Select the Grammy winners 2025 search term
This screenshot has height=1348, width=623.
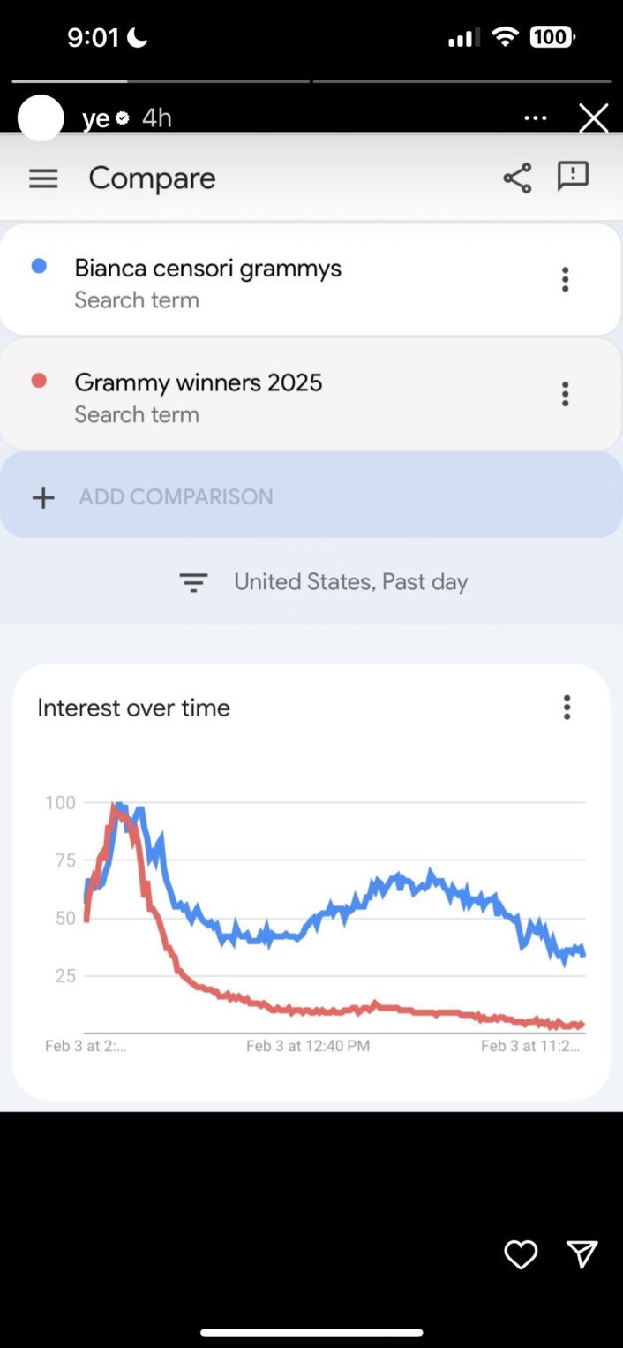point(198,382)
